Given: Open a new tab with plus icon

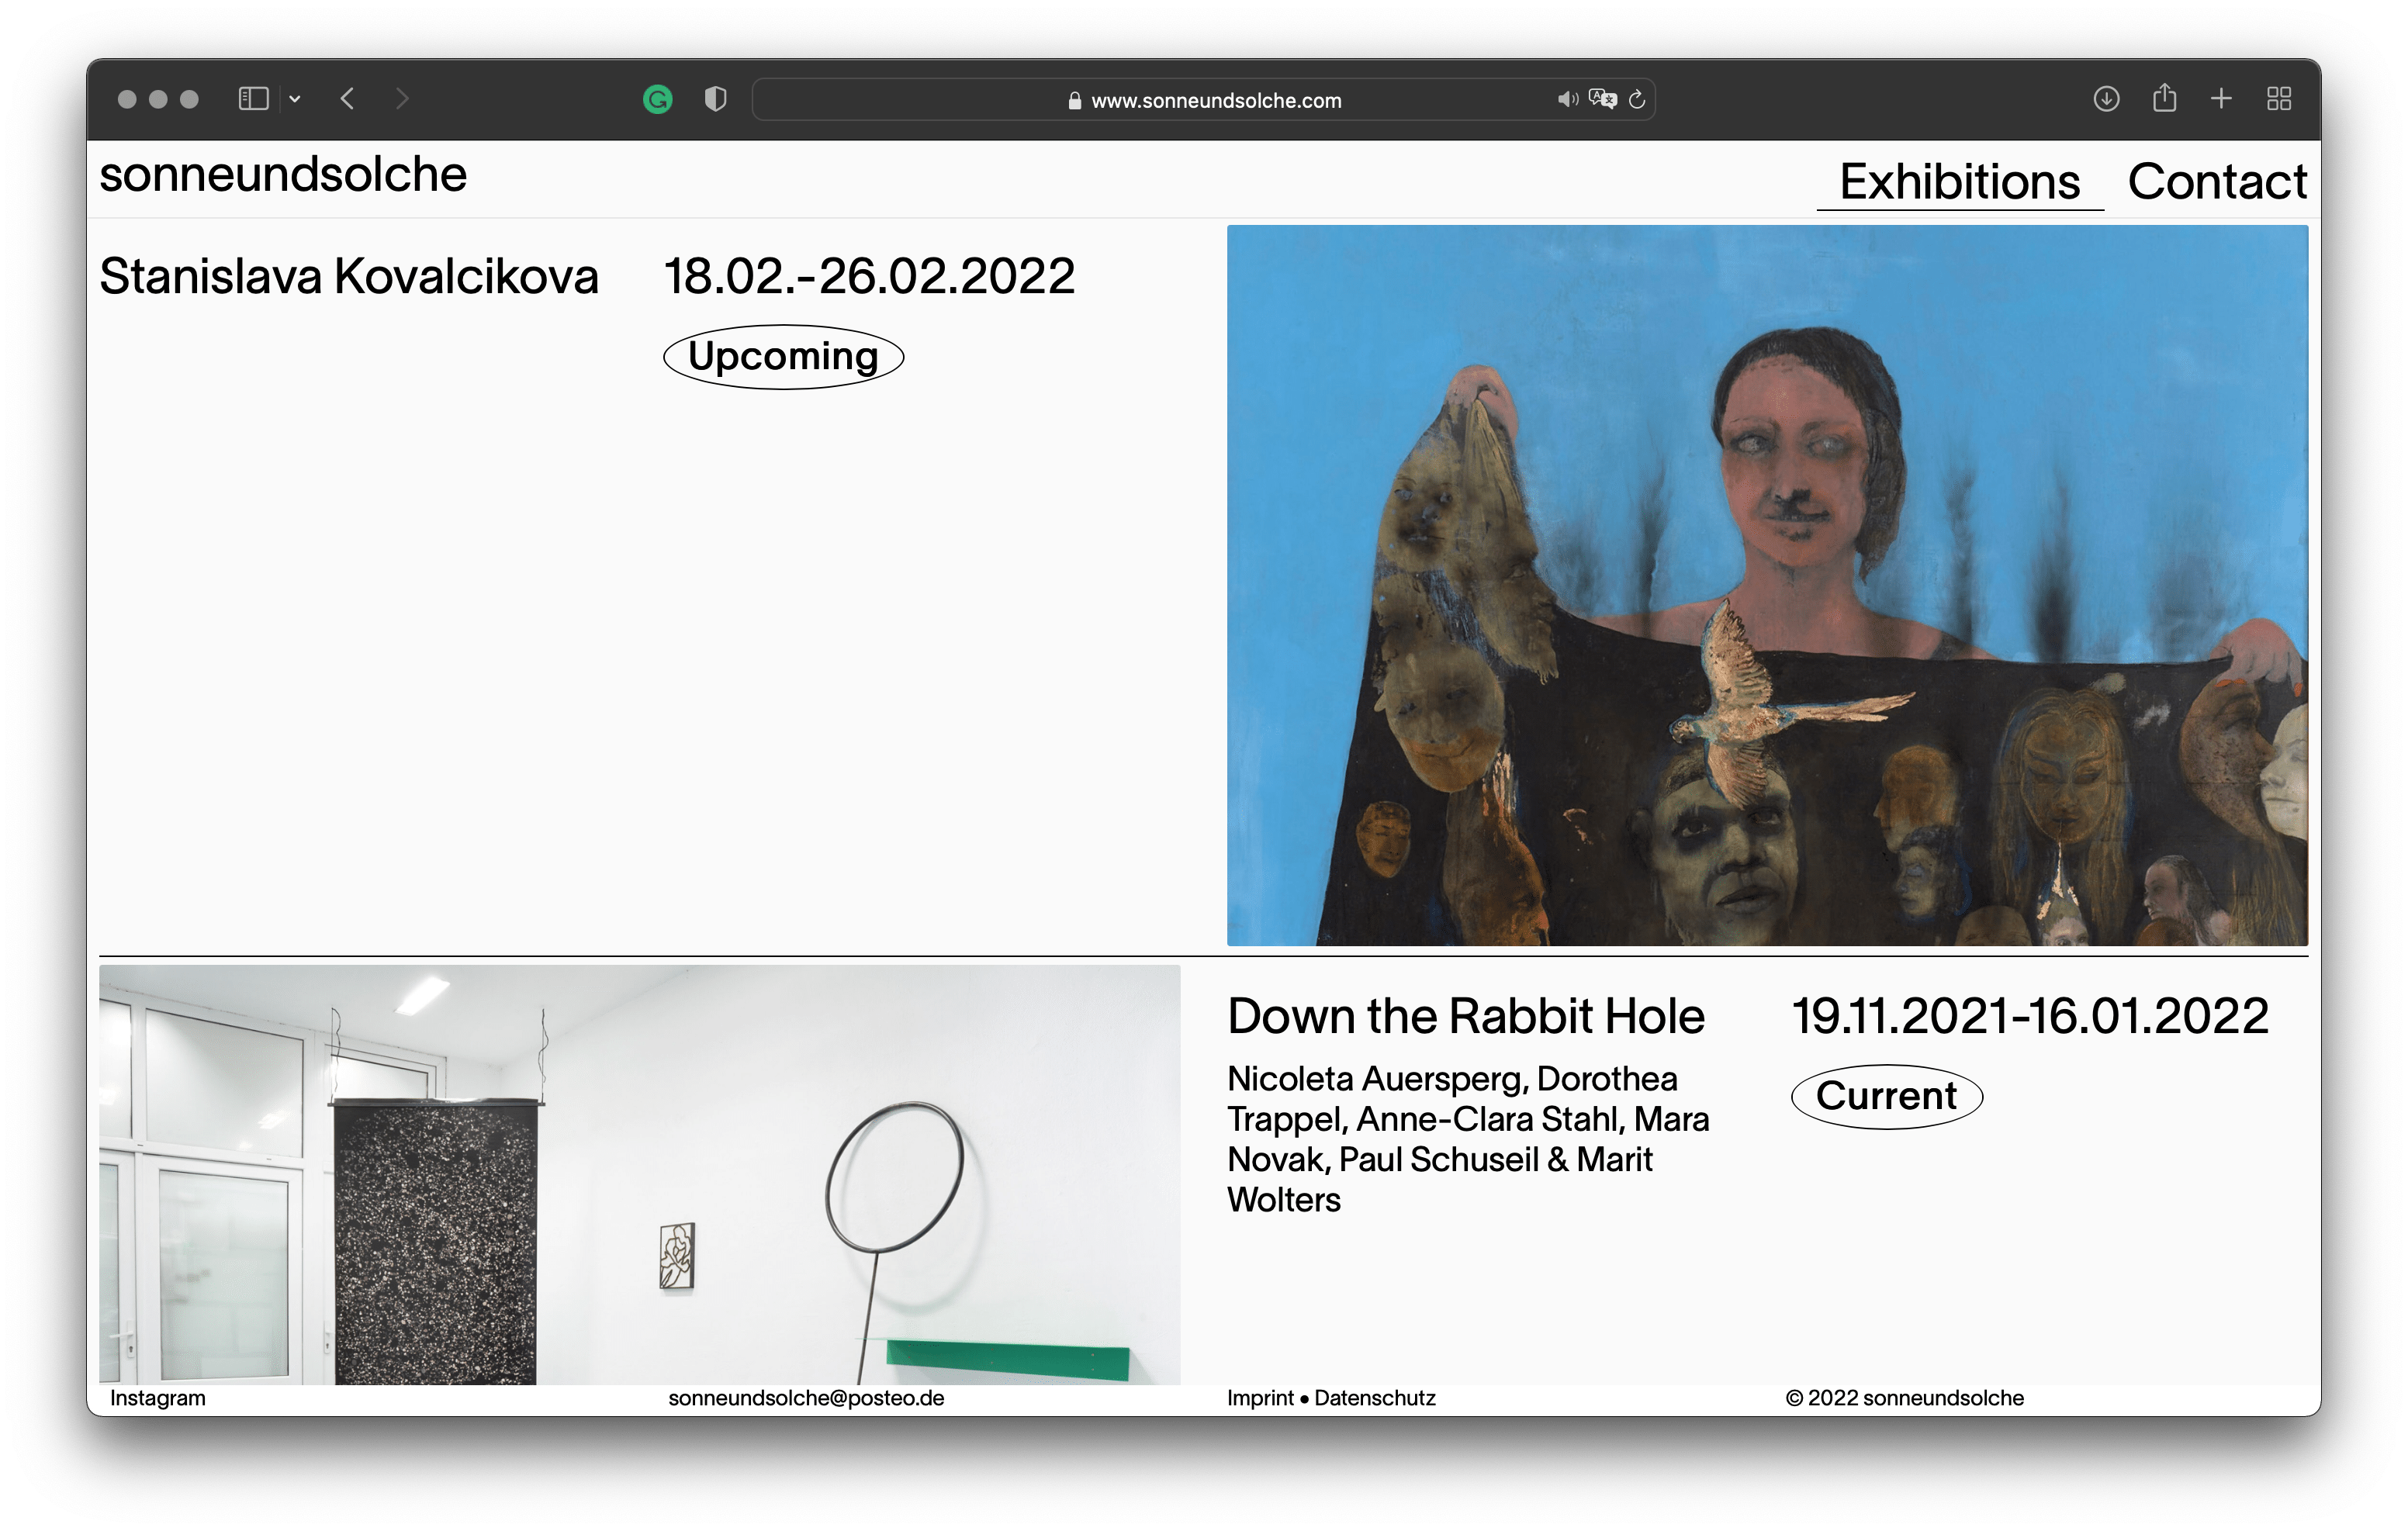Looking at the screenshot, I should pyautogui.click(x=2221, y=99).
